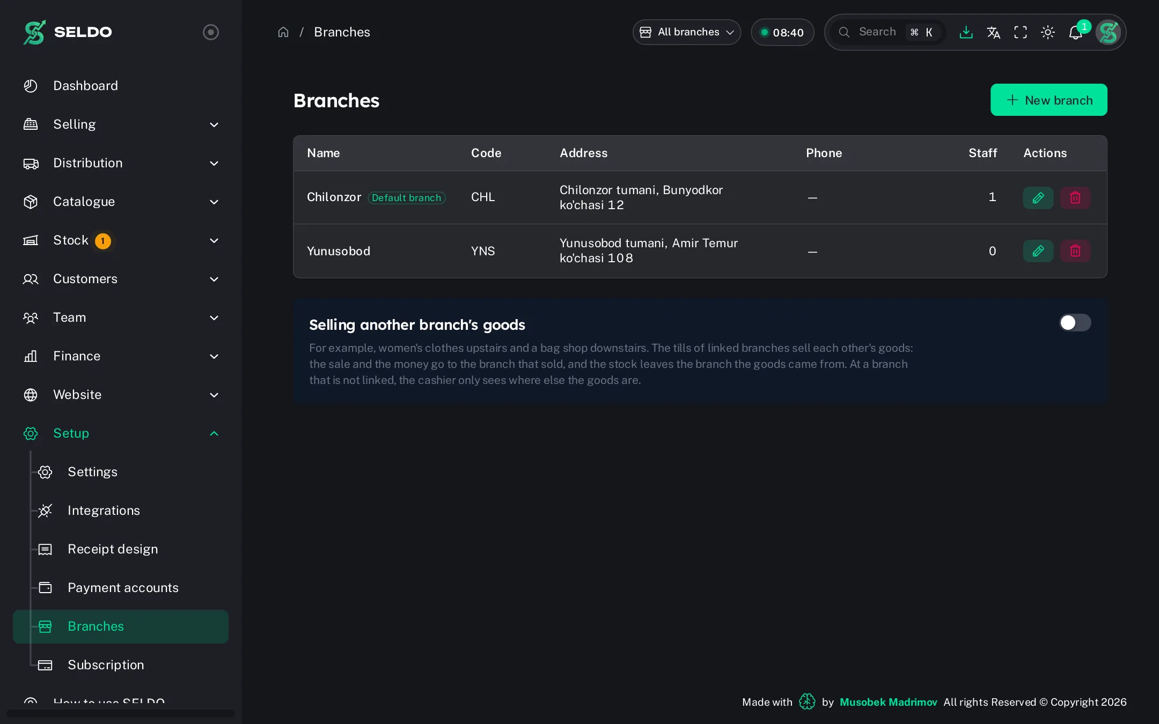The height and width of the screenshot is (724, 1159).
Task: Click the Default branch badge
Action: pyautogui.click(x=407, y=197)
